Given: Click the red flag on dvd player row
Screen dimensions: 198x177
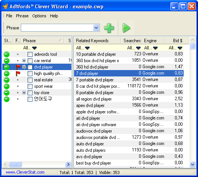Looking at the screenshot, I should pos(18,67).
